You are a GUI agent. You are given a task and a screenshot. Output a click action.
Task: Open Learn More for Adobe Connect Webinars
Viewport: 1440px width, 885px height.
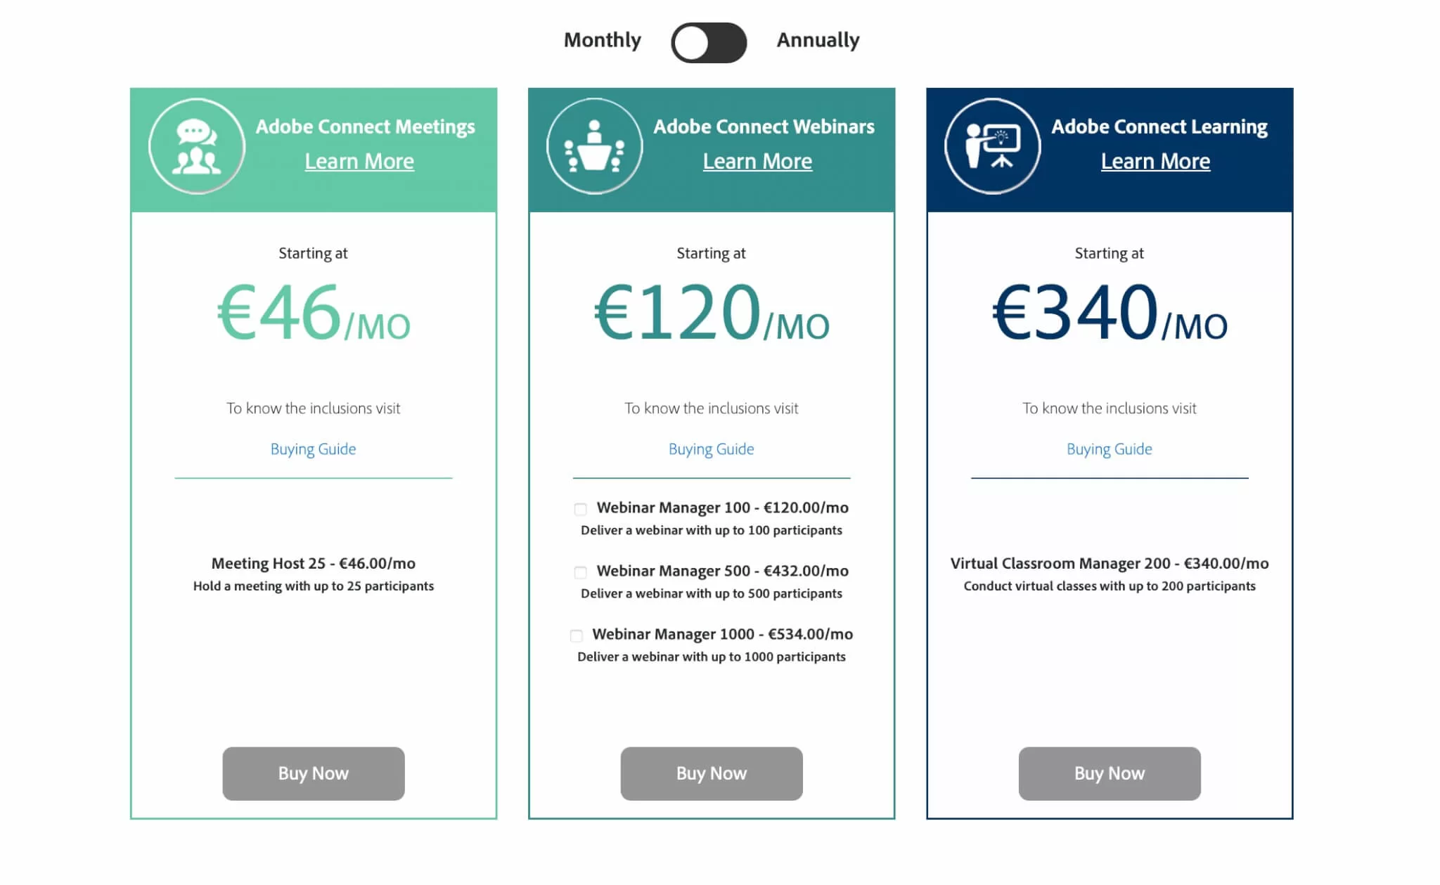pyautogui.click(x=757, y=161)
